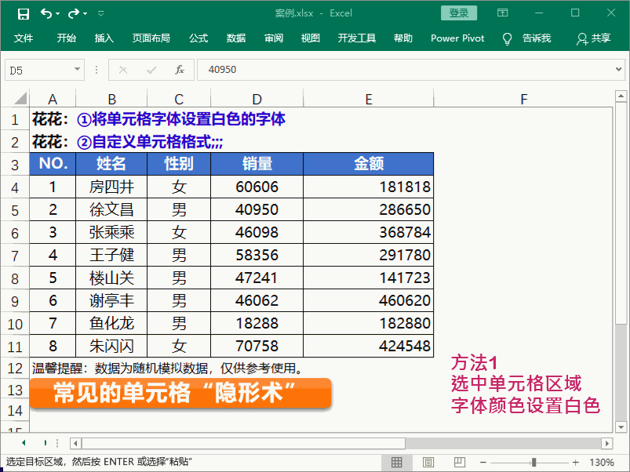Switch to the 帮助 ribbon tab
Viewport: 630px width, 472px height.
click(x=403, y=38)
